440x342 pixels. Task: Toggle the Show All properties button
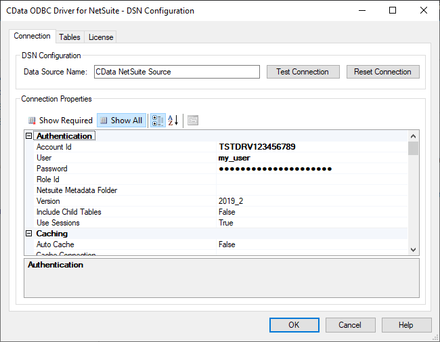click(121, 121)
